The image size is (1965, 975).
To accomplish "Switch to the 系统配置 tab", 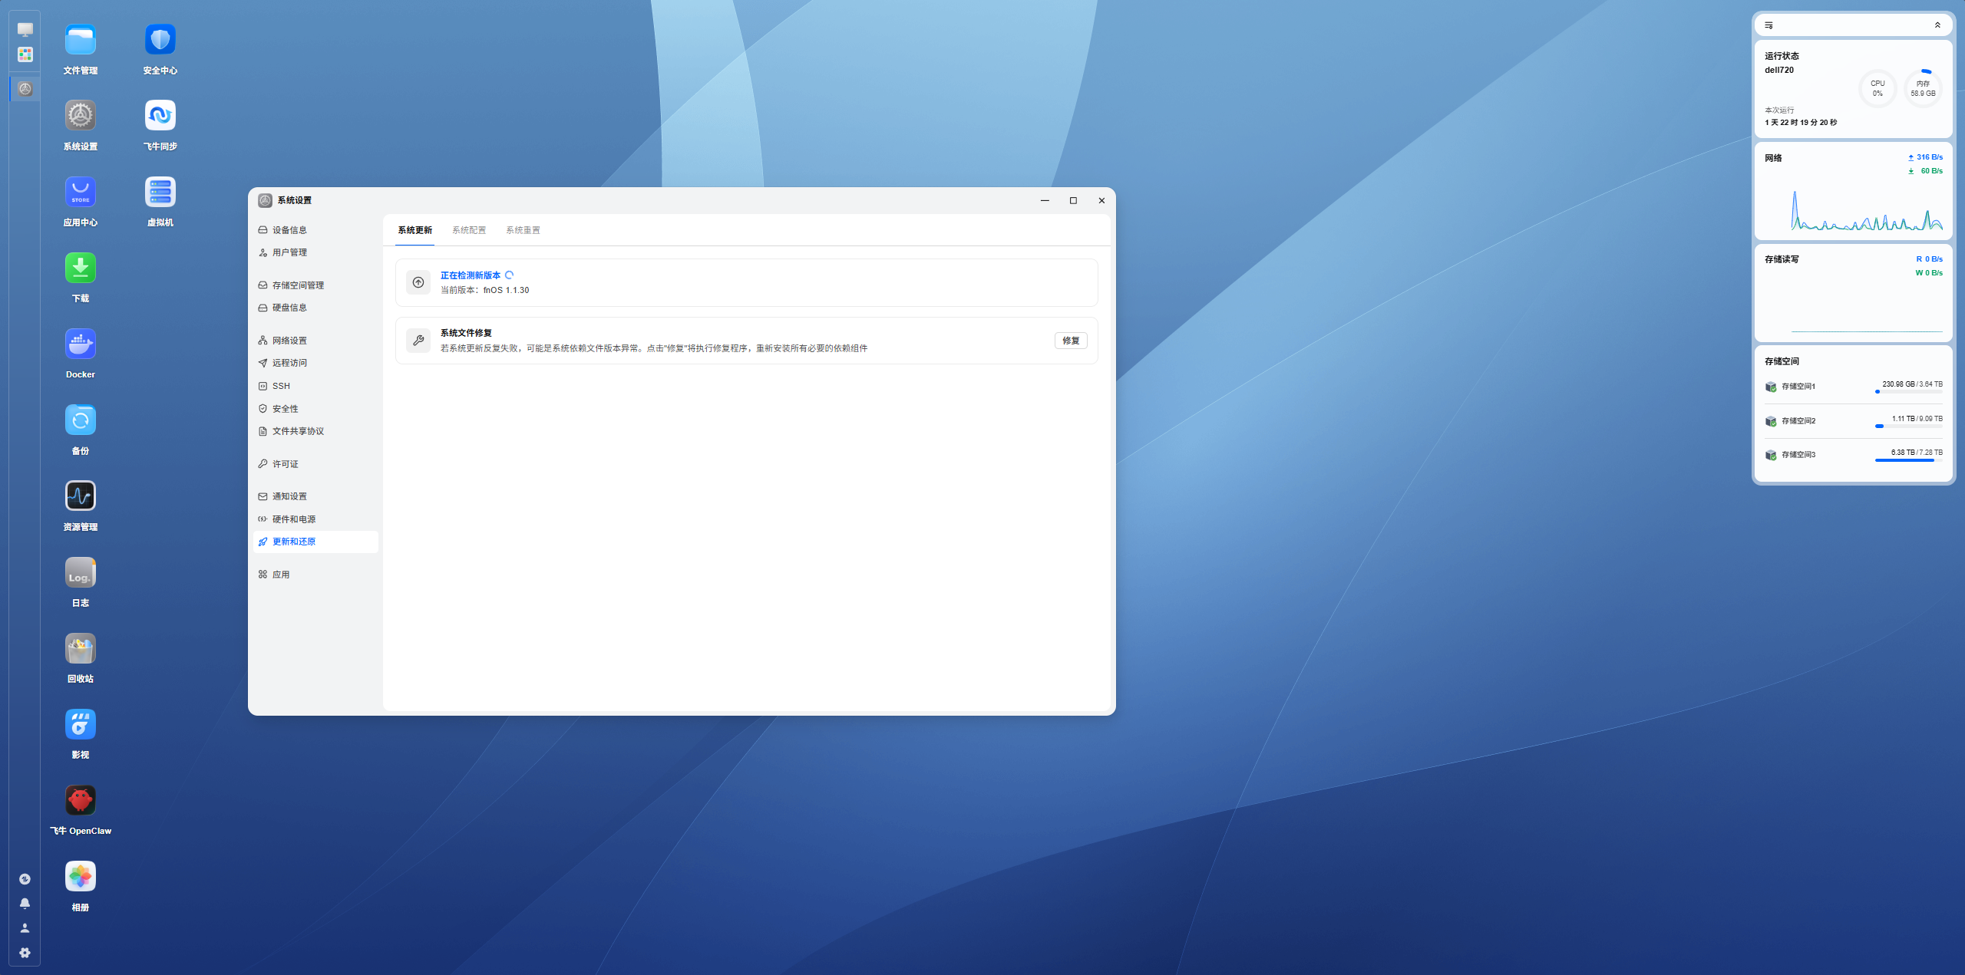I will click(469, 230).
